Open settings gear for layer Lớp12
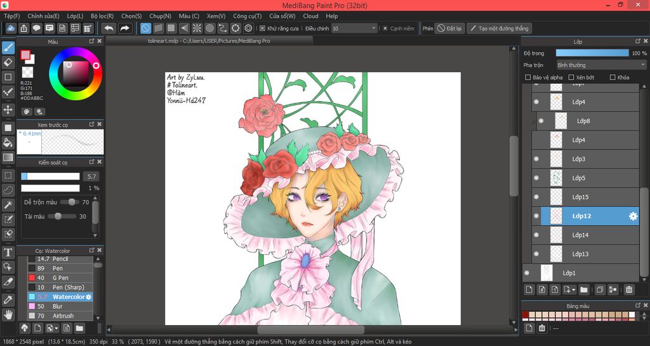650x346 pixels. pos(633,216)
